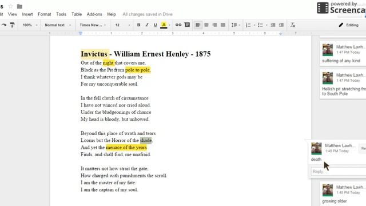Justify the text

point(223,25)
